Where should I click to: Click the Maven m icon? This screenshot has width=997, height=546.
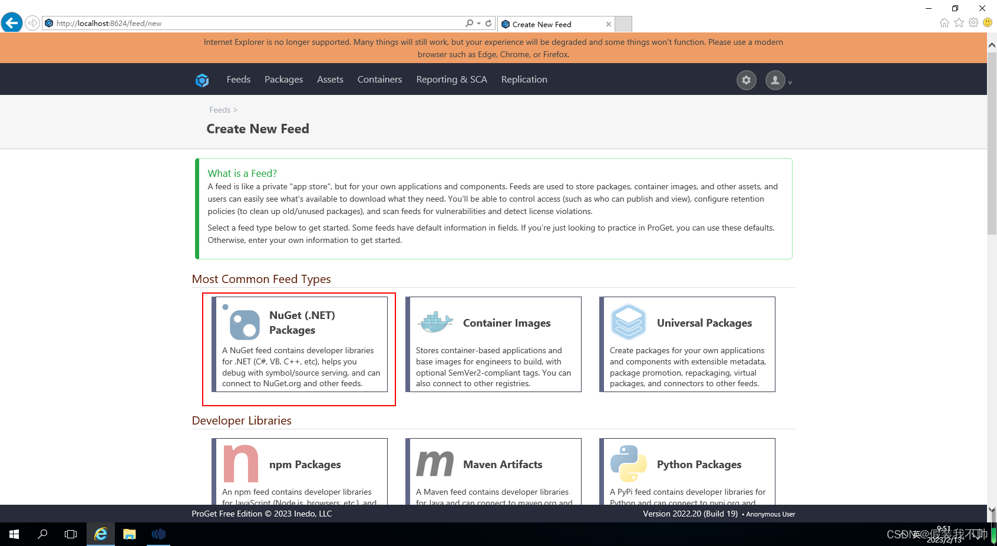[x=435, y=463]
